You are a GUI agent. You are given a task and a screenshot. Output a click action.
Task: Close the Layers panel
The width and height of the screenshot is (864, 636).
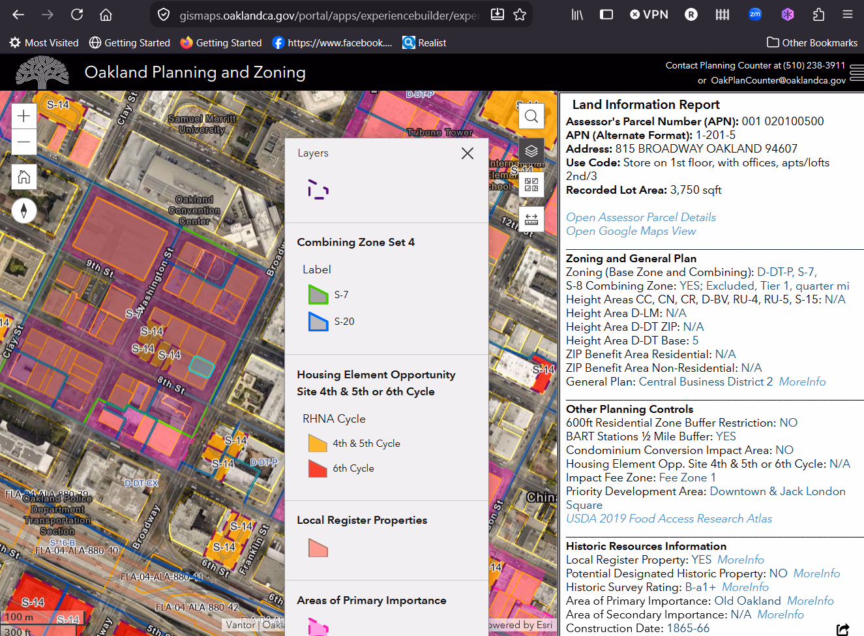[x=468, y=153]
